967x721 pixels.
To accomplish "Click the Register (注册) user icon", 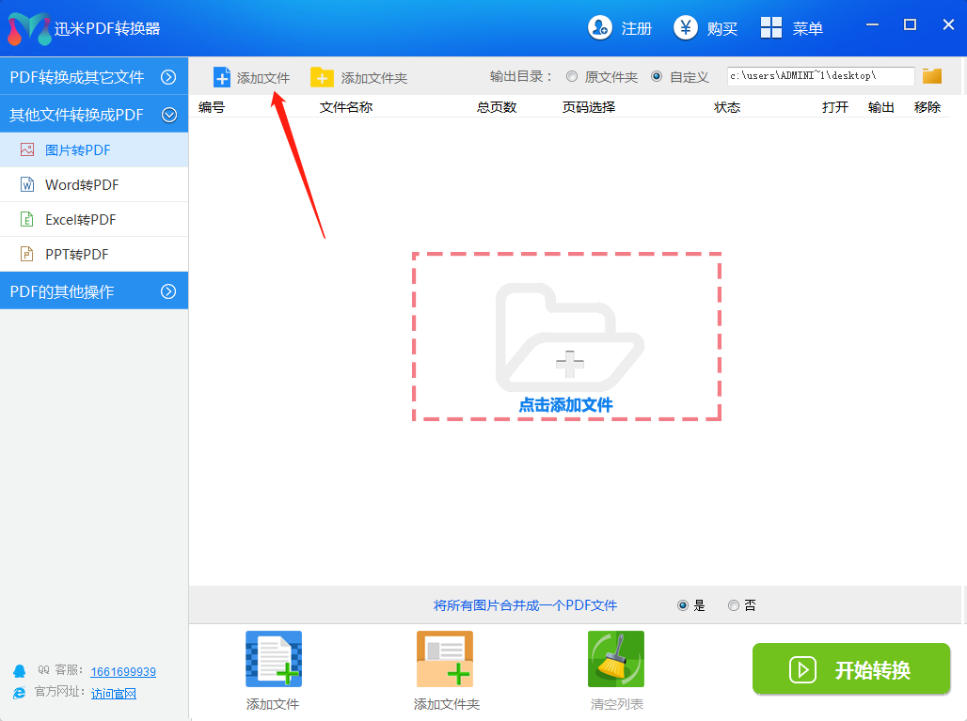I will pyautogui.click(x=600, y=28).
